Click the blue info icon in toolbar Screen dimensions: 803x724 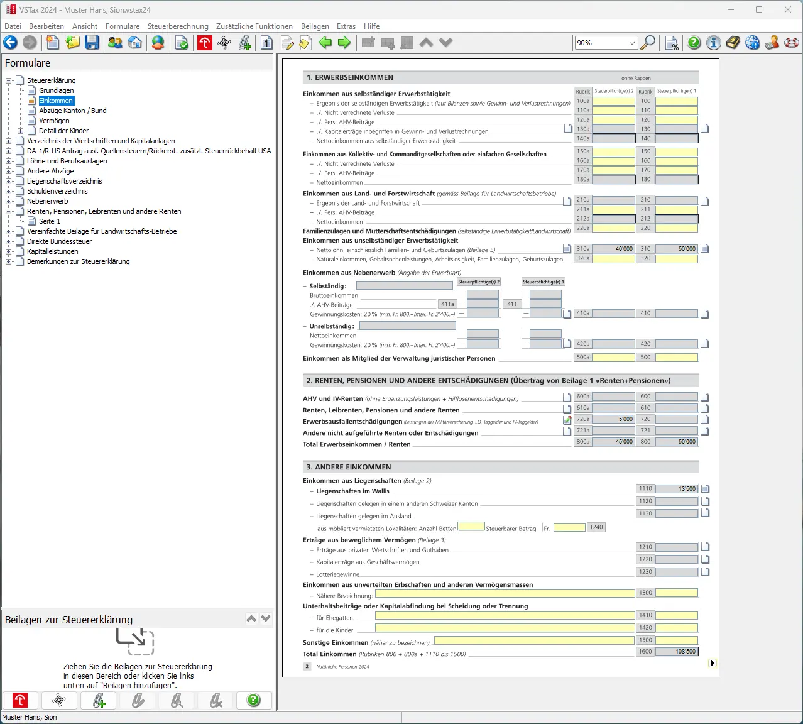713,43
